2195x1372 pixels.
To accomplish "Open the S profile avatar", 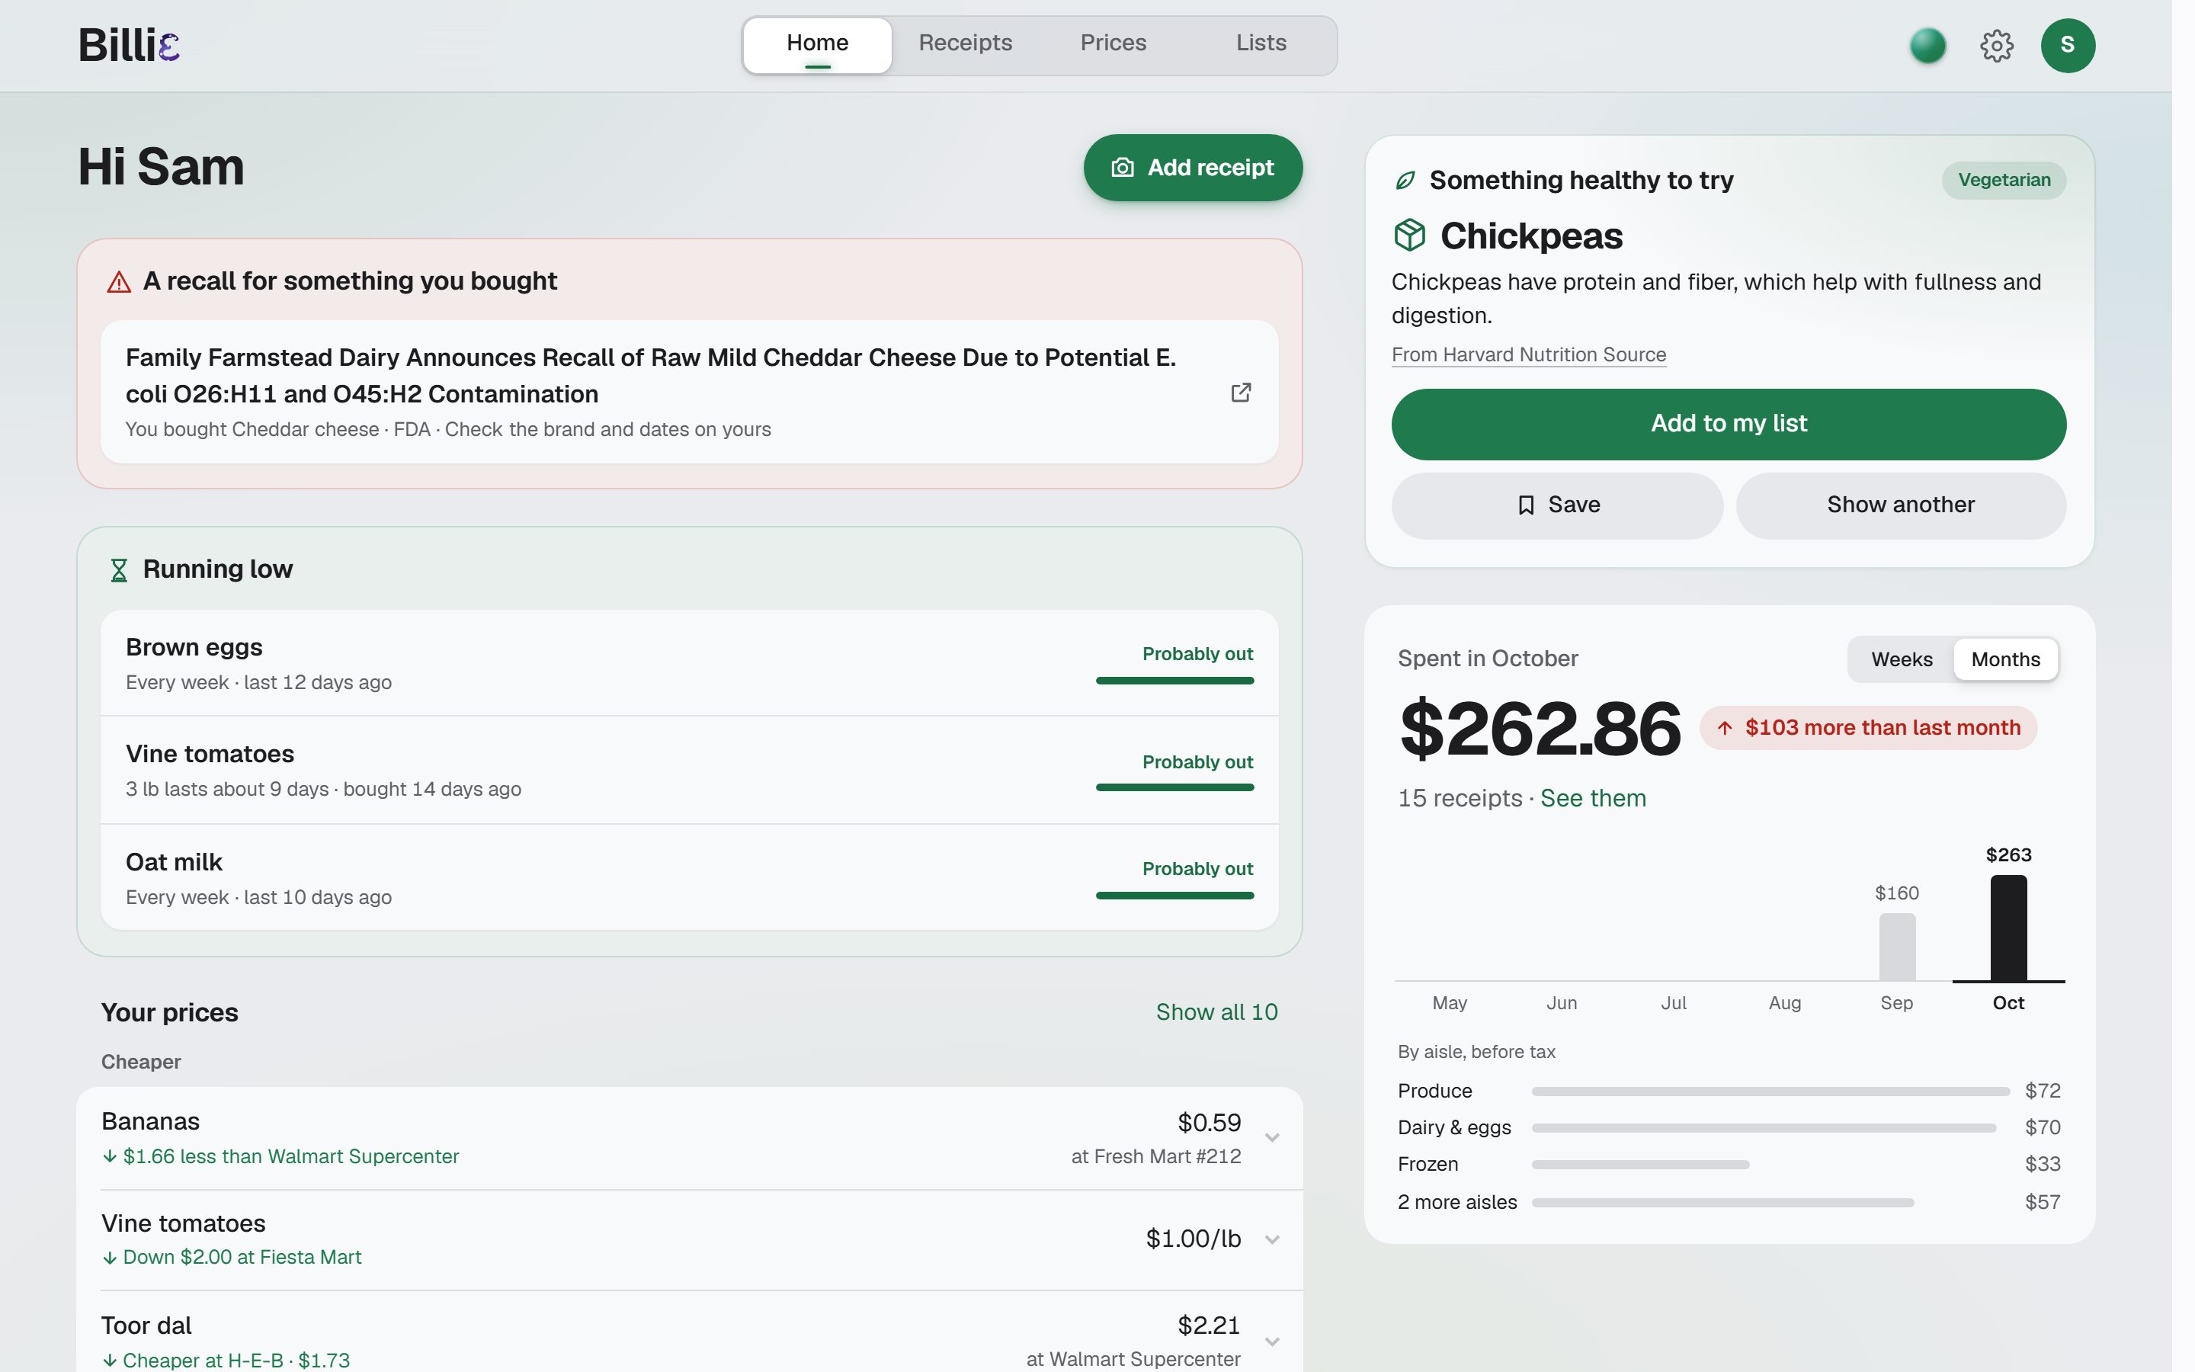I will [x=2067, y=46].
